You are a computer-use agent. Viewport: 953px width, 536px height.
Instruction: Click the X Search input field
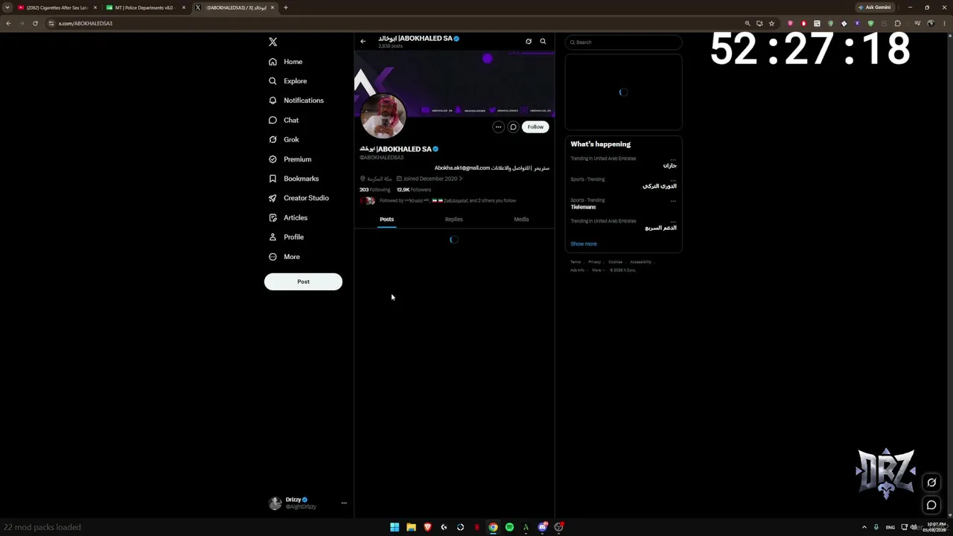[x=623, y=42]
